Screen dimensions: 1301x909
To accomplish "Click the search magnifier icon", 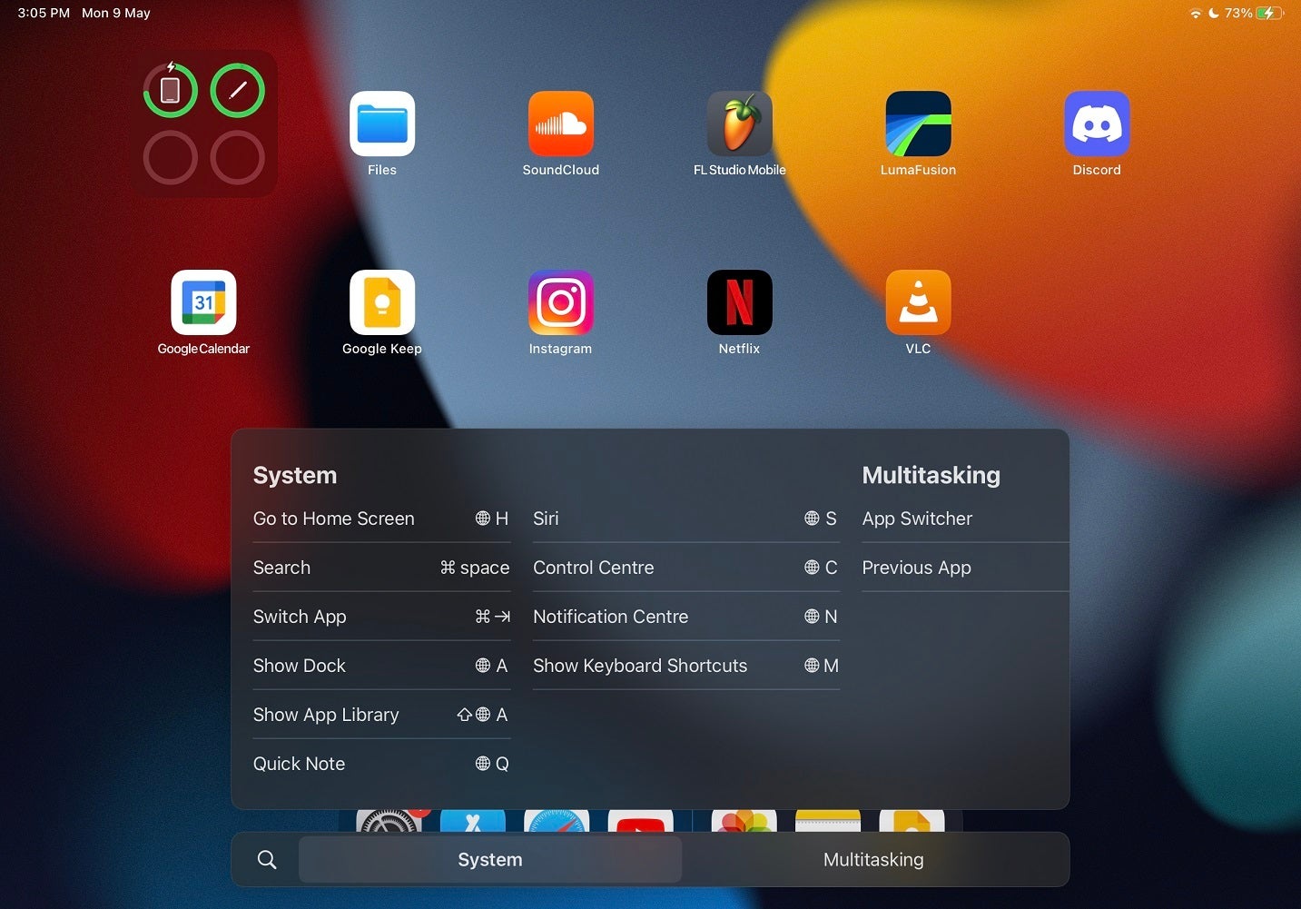I will click(267, 859).
